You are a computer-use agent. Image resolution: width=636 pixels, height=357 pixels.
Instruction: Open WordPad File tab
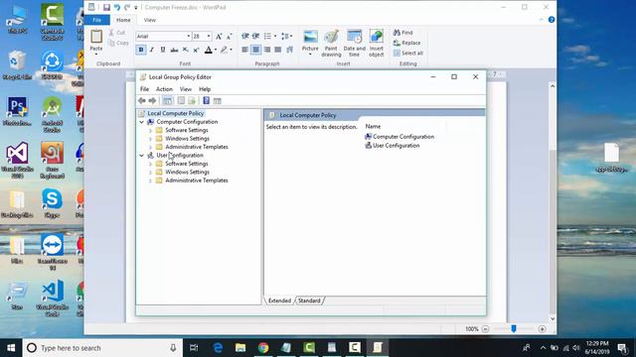point(97,20)
